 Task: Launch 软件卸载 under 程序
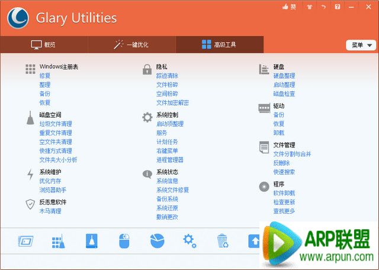[x=284, y=193]
